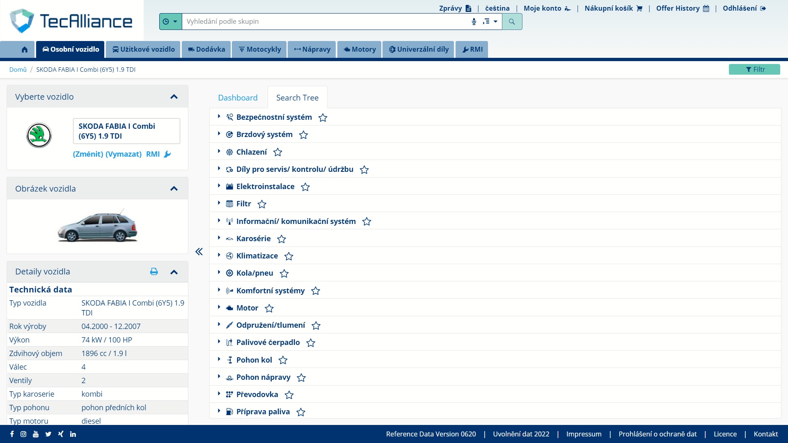This screenshot has width=788, height=443.
Task: Open the Pohon nápravy category
Action: (x=263, y=377)
